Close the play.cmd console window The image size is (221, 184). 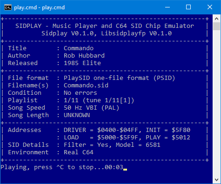coord(210,7)
